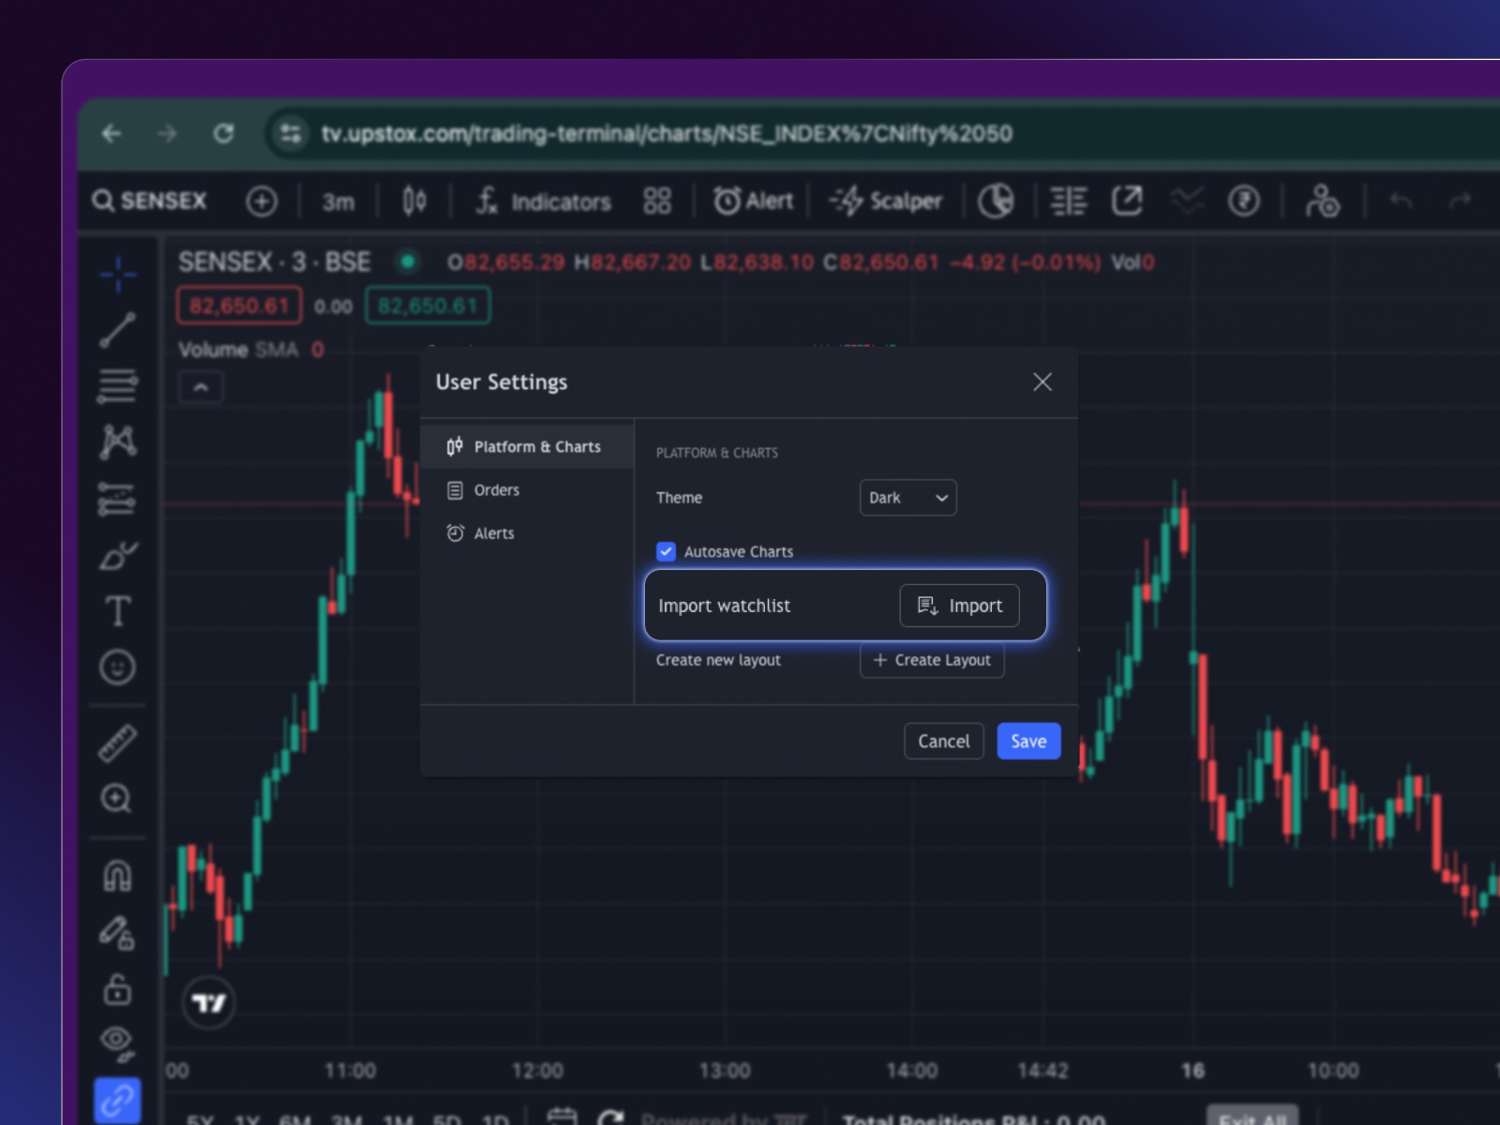This screenshot has width=1500, height=1125.
Task: Uncheck the Autosave Charts checkbox
Action: [x=667, y=551]
